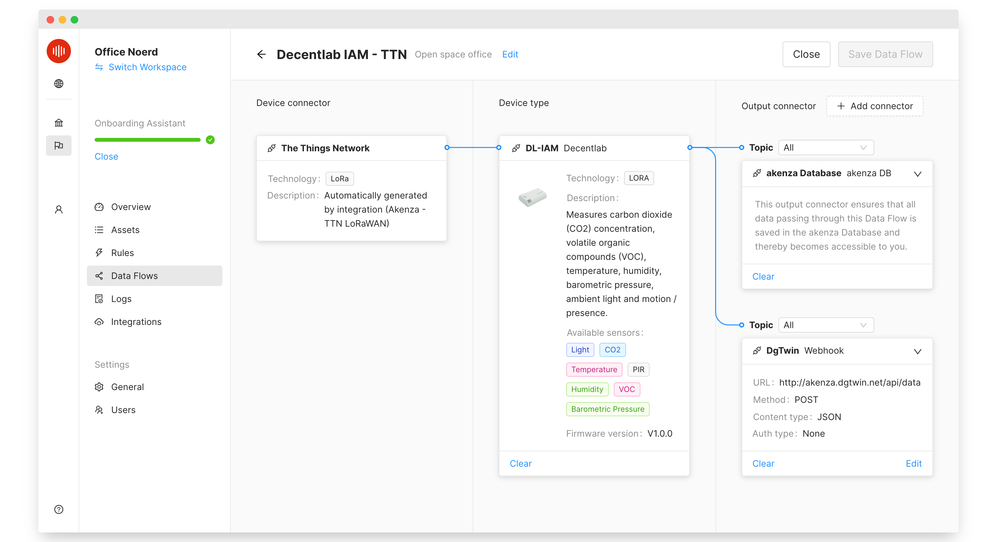This screenshot has width=997, height=542.
Task: Open the user profile icon
Action: pyautogui.click(x=58, y=209)
